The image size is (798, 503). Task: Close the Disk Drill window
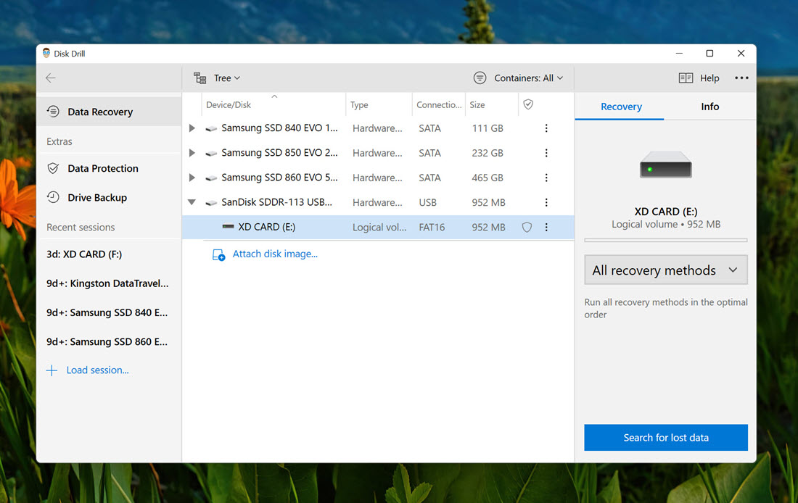pos(741,53)
